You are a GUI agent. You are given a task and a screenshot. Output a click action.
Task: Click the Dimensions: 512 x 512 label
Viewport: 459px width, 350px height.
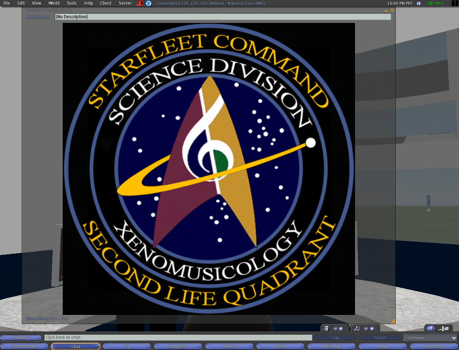tap(47, 318)
